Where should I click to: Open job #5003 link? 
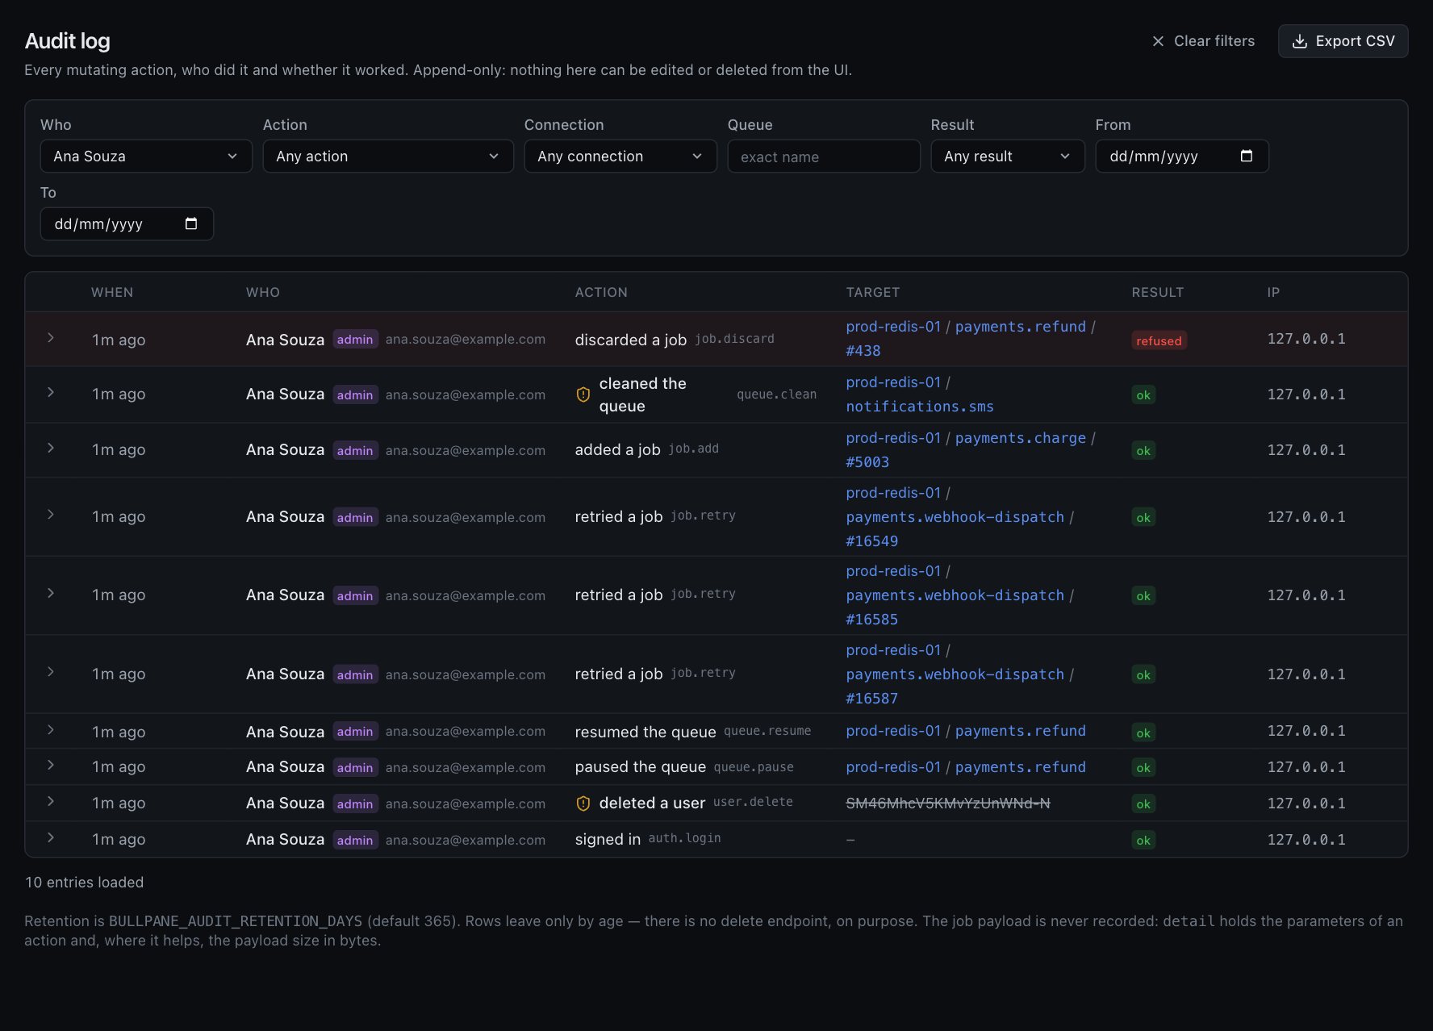click(x=867, y=462)
